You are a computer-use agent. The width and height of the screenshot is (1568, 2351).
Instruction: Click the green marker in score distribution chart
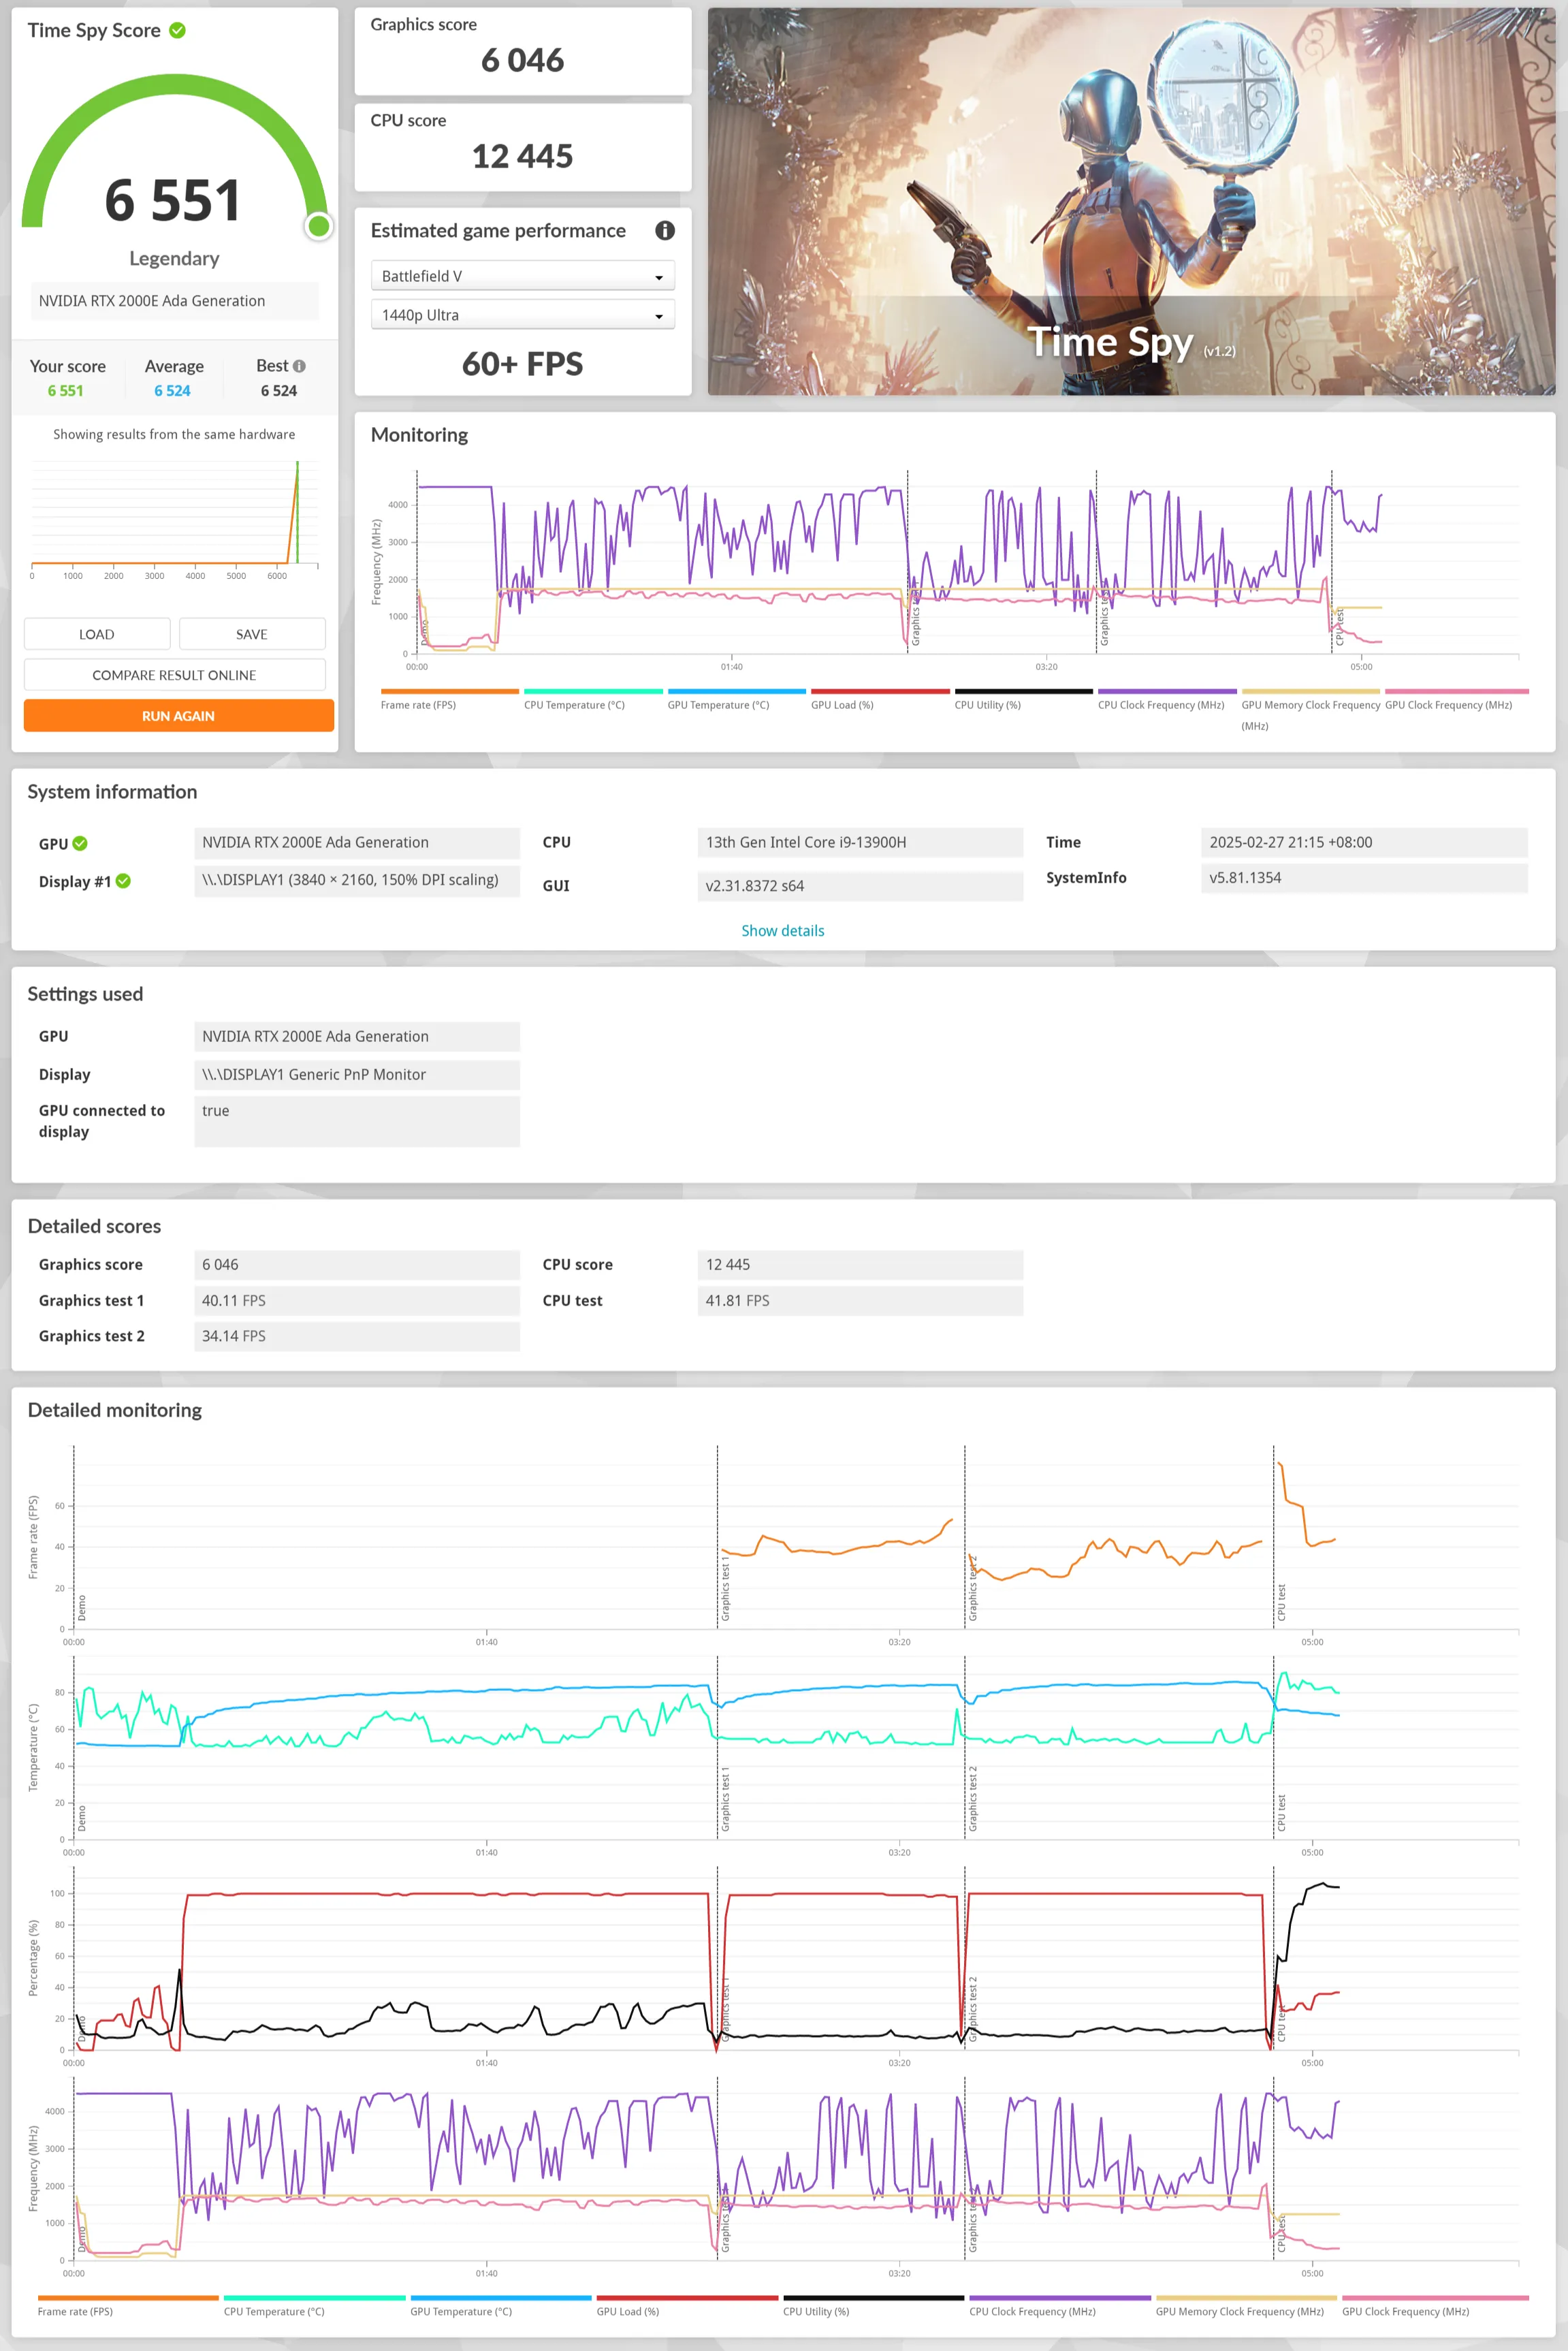297,512
